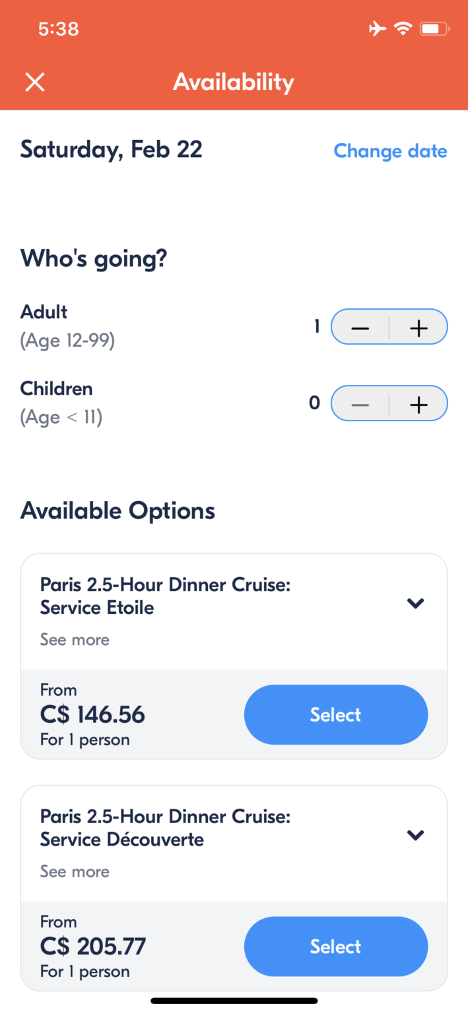Image resolution: width=468 pixels, height=1014 pixels.
Task: Tap the Saturday, Feb 22 date heading
Action: [x=111, y=149]
